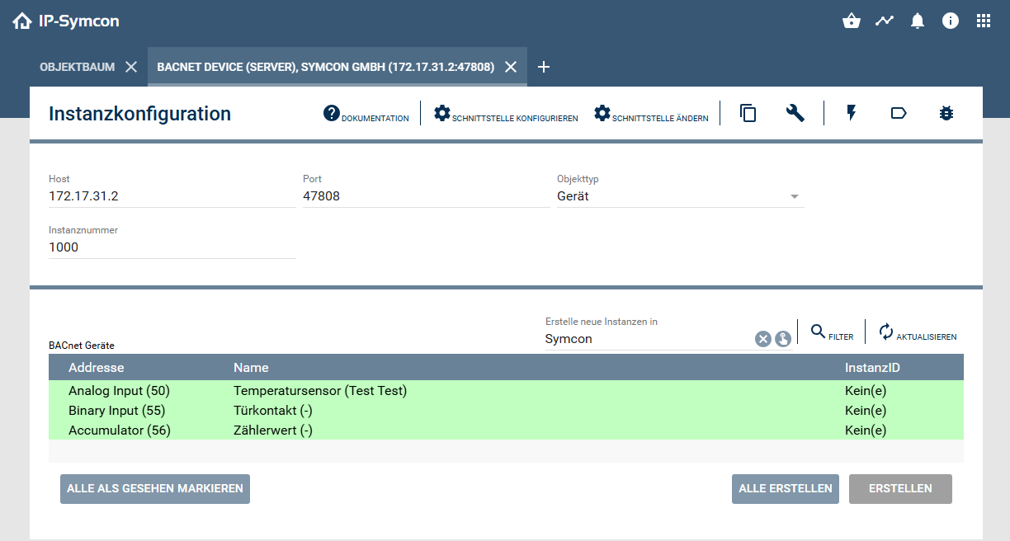The height and width of the screenshot is (541, 1010).
Task: Switch to the Objektbaum tab
Action: pos(77,67)
